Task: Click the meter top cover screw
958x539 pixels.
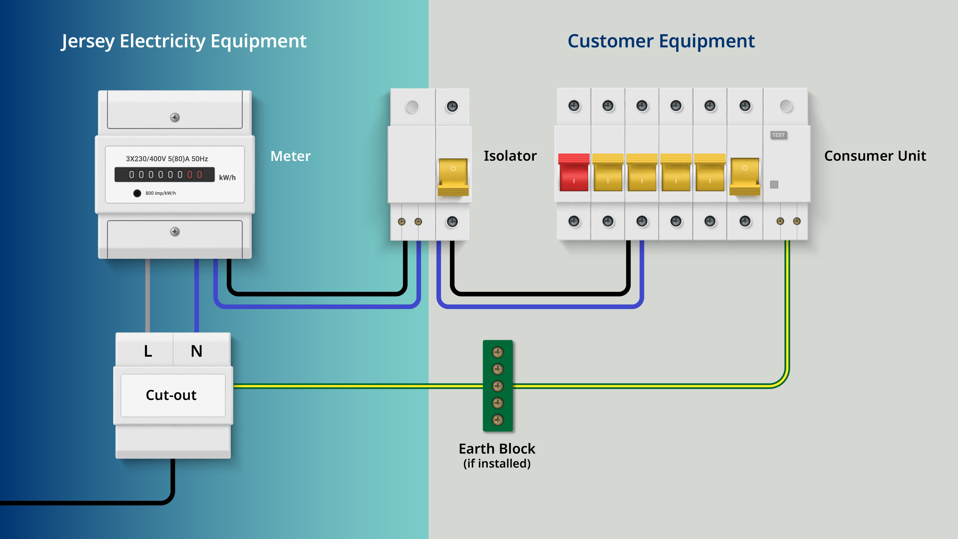Action: click(175, 117)
